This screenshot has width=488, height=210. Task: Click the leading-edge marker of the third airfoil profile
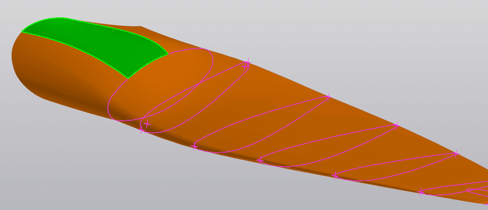(x=260, y=160)
